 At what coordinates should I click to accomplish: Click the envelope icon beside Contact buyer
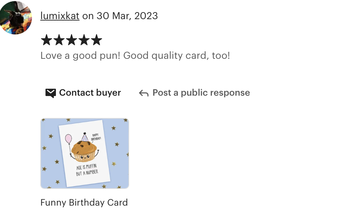51,93
